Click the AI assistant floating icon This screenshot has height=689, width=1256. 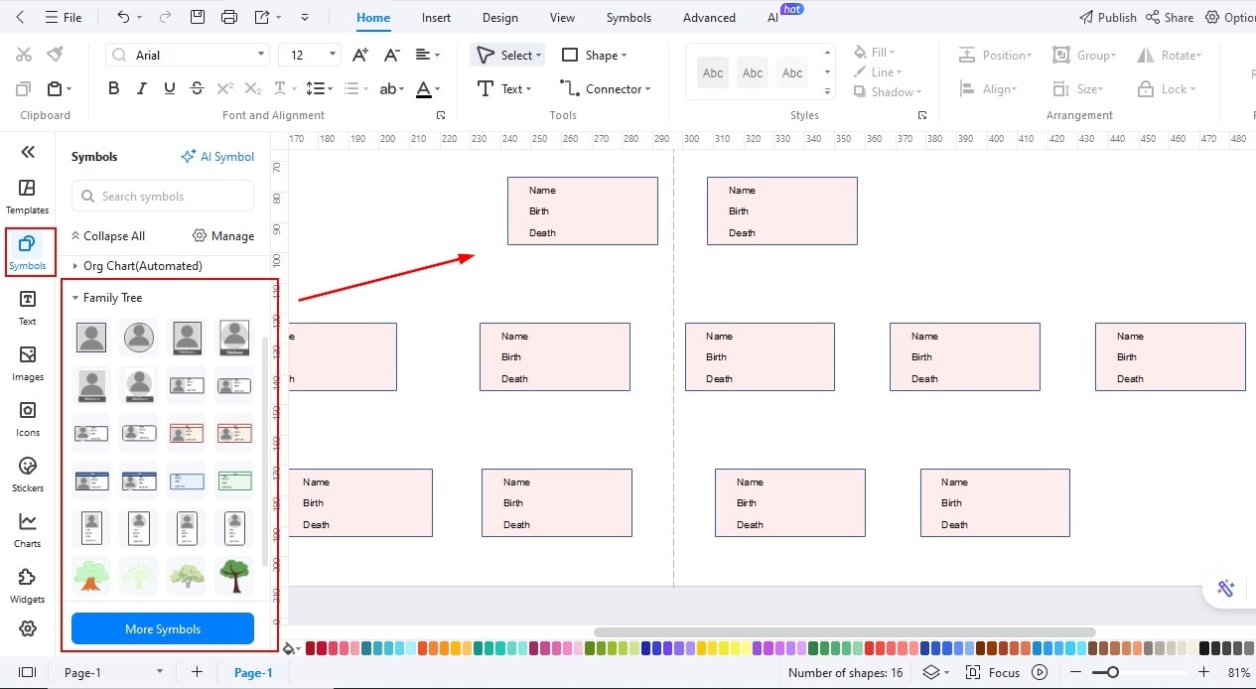(1226, 588)
